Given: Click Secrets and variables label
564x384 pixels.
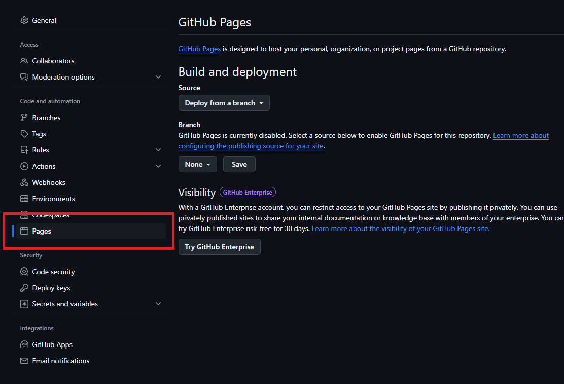Looking at the screenshot, I should click(x=65, y=304).
